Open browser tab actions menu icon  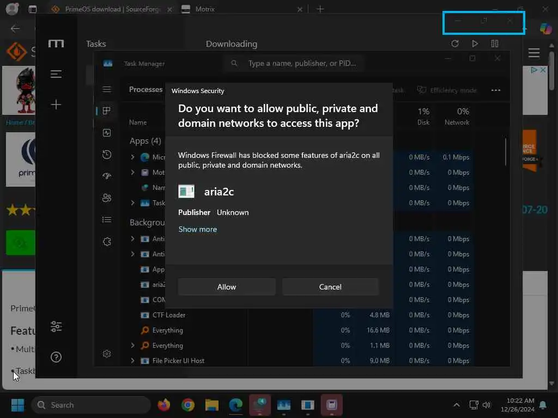pyautogui.click(x=32, y=9)
